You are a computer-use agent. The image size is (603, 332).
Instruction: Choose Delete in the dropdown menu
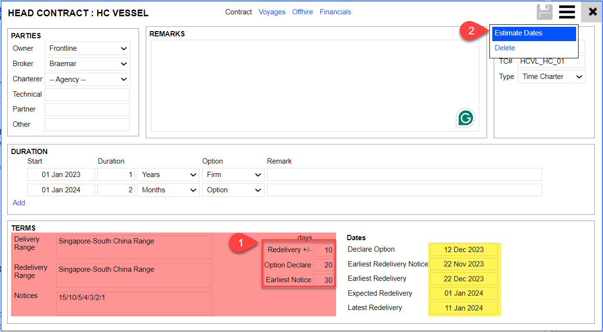click(x=505, y=48)
